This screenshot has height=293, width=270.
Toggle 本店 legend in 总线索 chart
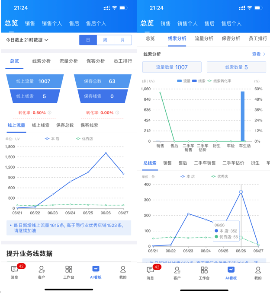pyautogui.click(x=188, y=176)
